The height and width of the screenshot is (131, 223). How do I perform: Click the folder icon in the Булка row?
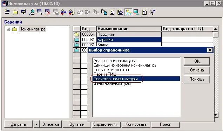coord(77,45)
